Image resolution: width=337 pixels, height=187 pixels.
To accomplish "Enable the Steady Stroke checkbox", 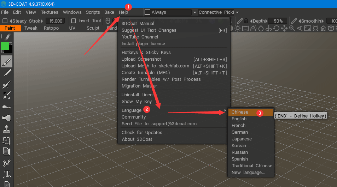I will 5,21.
